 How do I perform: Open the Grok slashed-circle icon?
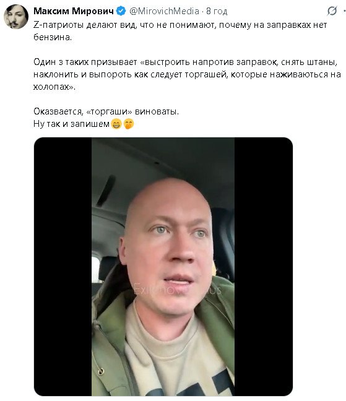[332, 11]
